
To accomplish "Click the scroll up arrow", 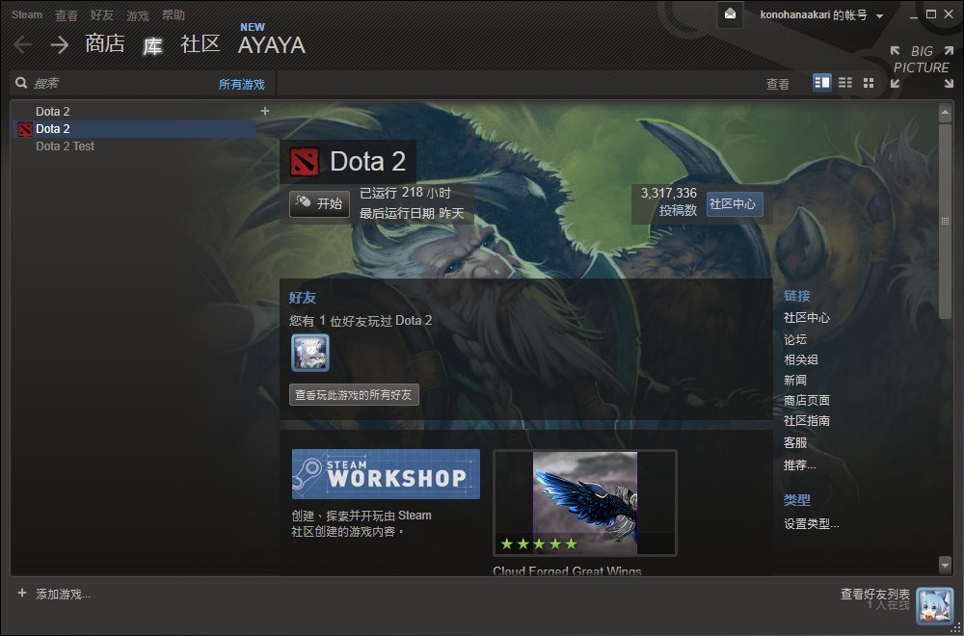I will [x=945, y=112].
